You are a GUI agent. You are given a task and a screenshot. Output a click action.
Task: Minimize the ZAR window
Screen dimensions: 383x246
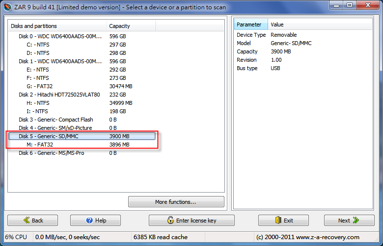click(336, 5)
